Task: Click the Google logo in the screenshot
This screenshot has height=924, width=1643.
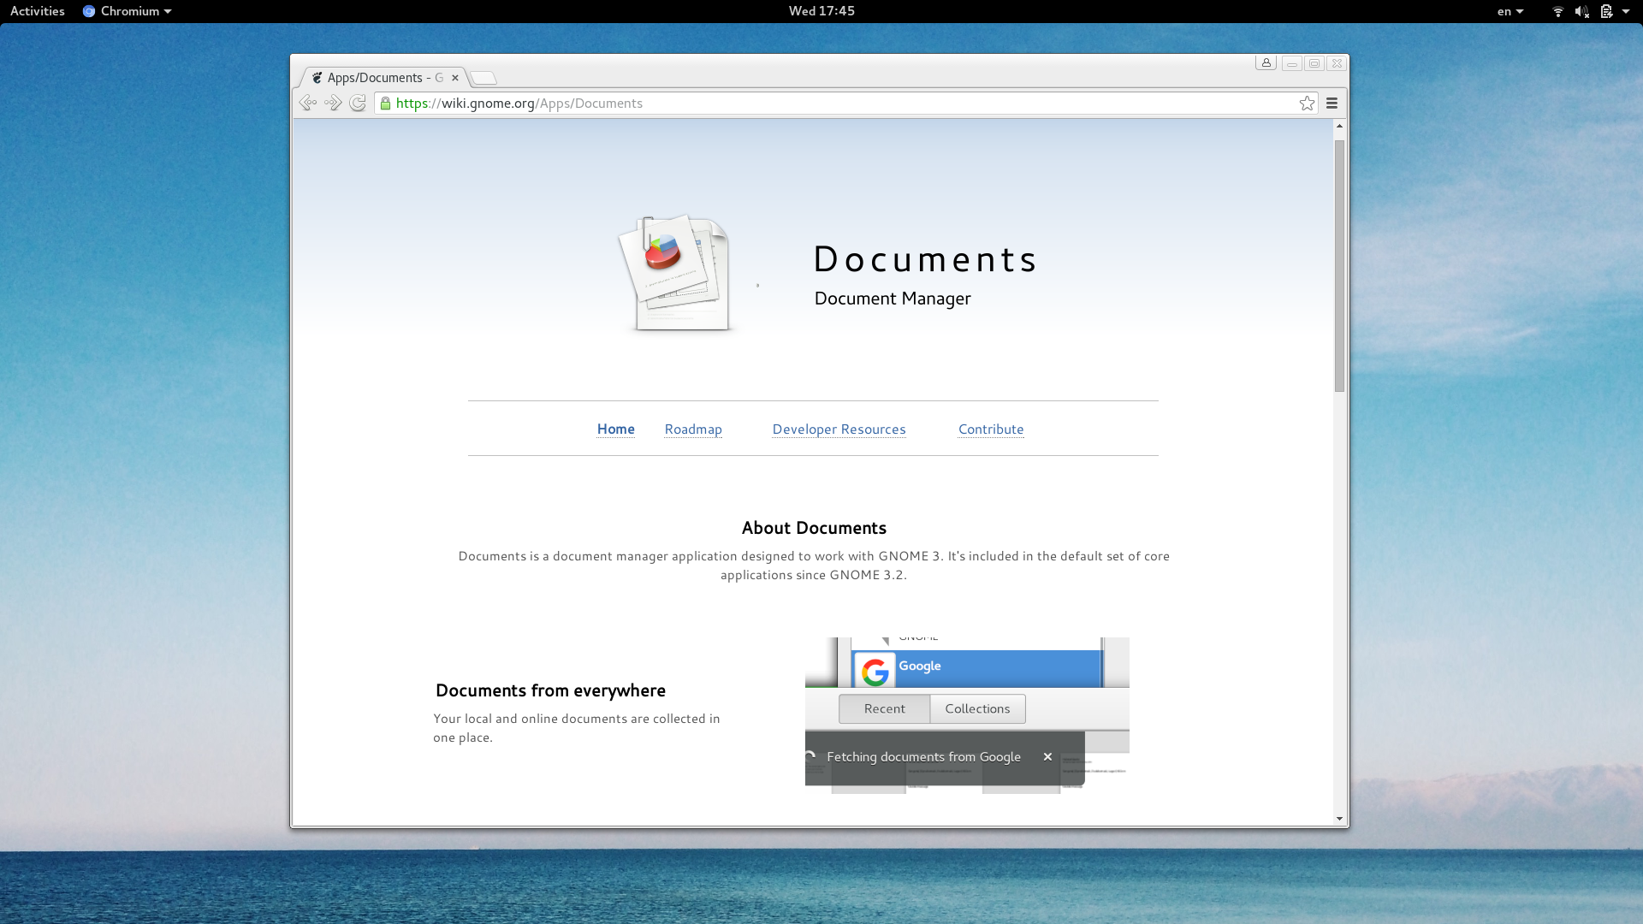Action: [875, 672]
